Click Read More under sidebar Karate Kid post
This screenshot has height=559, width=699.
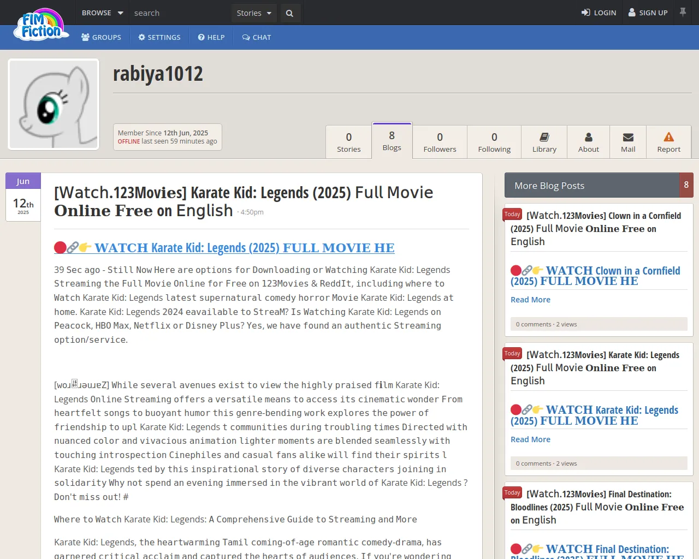coord(530,439)
